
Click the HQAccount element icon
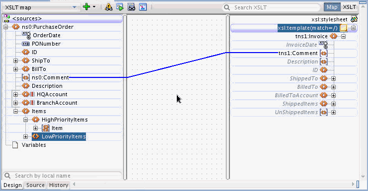pos(26,94)
